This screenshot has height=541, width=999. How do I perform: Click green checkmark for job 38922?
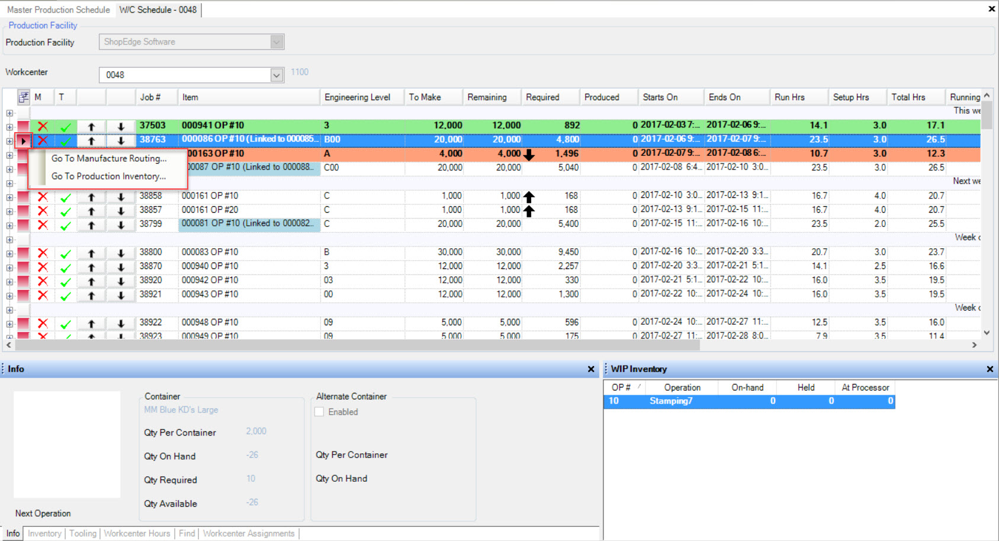click(x=66, y=324)
